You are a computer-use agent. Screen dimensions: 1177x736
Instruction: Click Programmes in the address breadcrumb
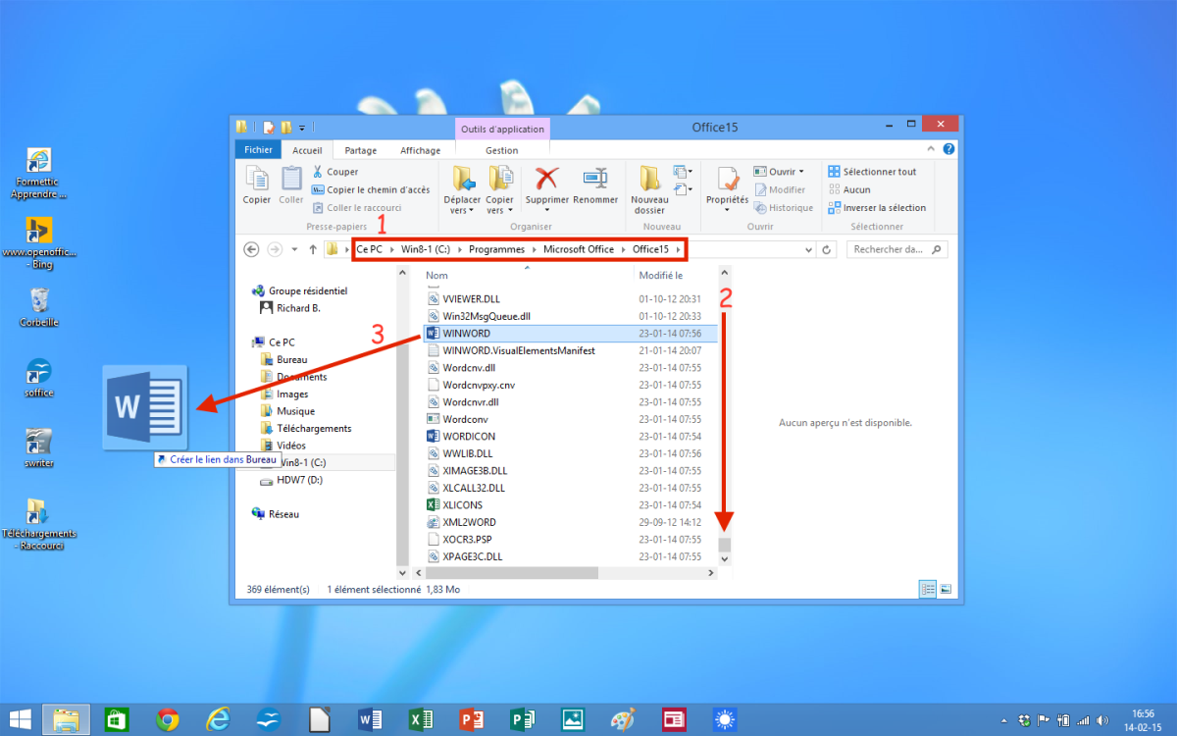pos(496,249)
